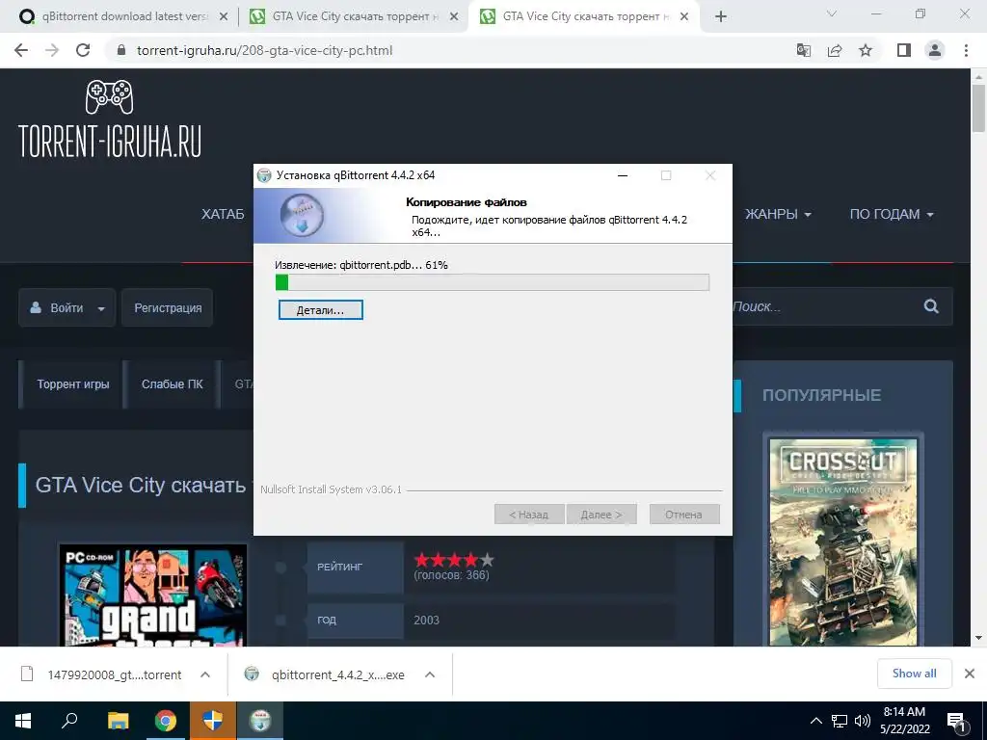Image resolution: width=987 pixels, height=740 pixels.
Task: Open the Торрент игры breadcrumb tab
Action: (72, 383)
